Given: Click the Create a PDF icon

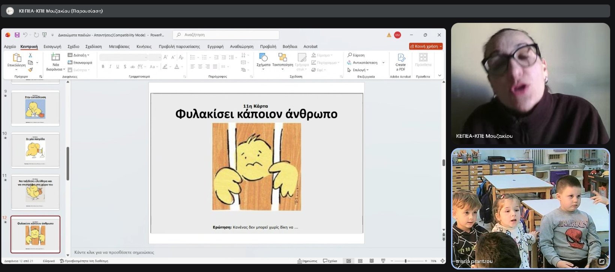Looking at the screenshot, I should point(400,62).
